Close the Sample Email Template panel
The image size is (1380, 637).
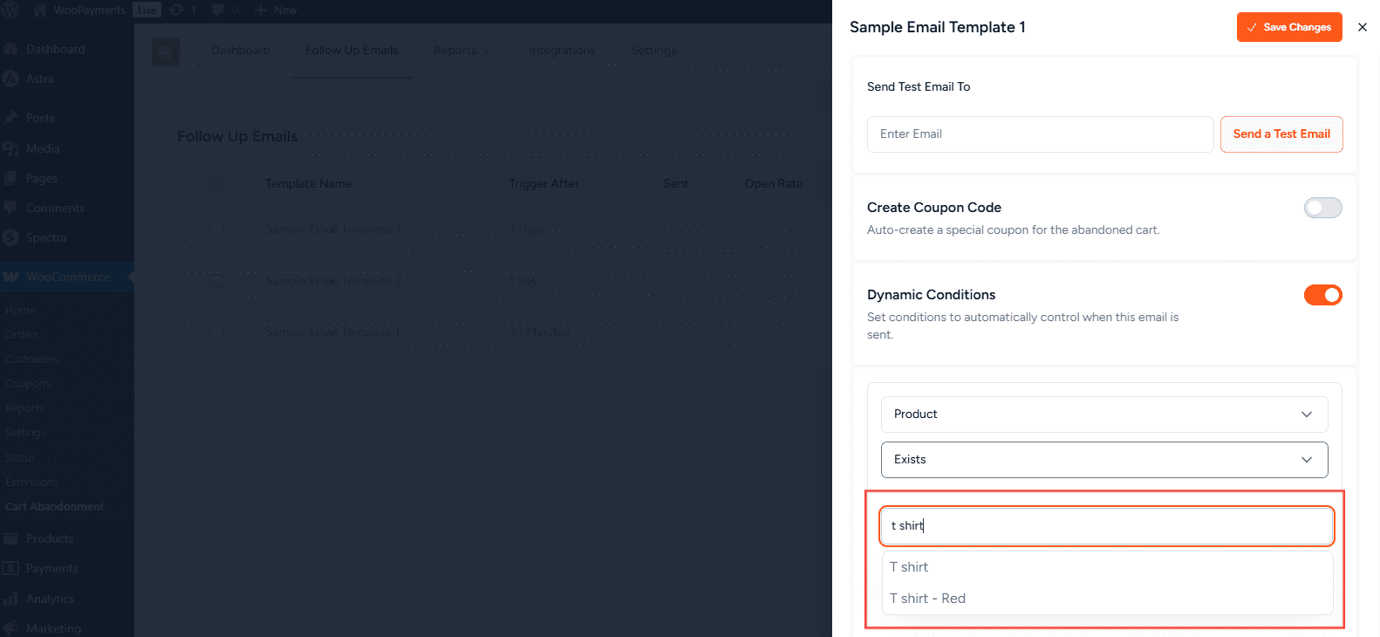[1362, 27]
